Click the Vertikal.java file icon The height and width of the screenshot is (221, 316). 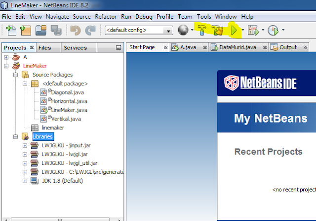44,119
